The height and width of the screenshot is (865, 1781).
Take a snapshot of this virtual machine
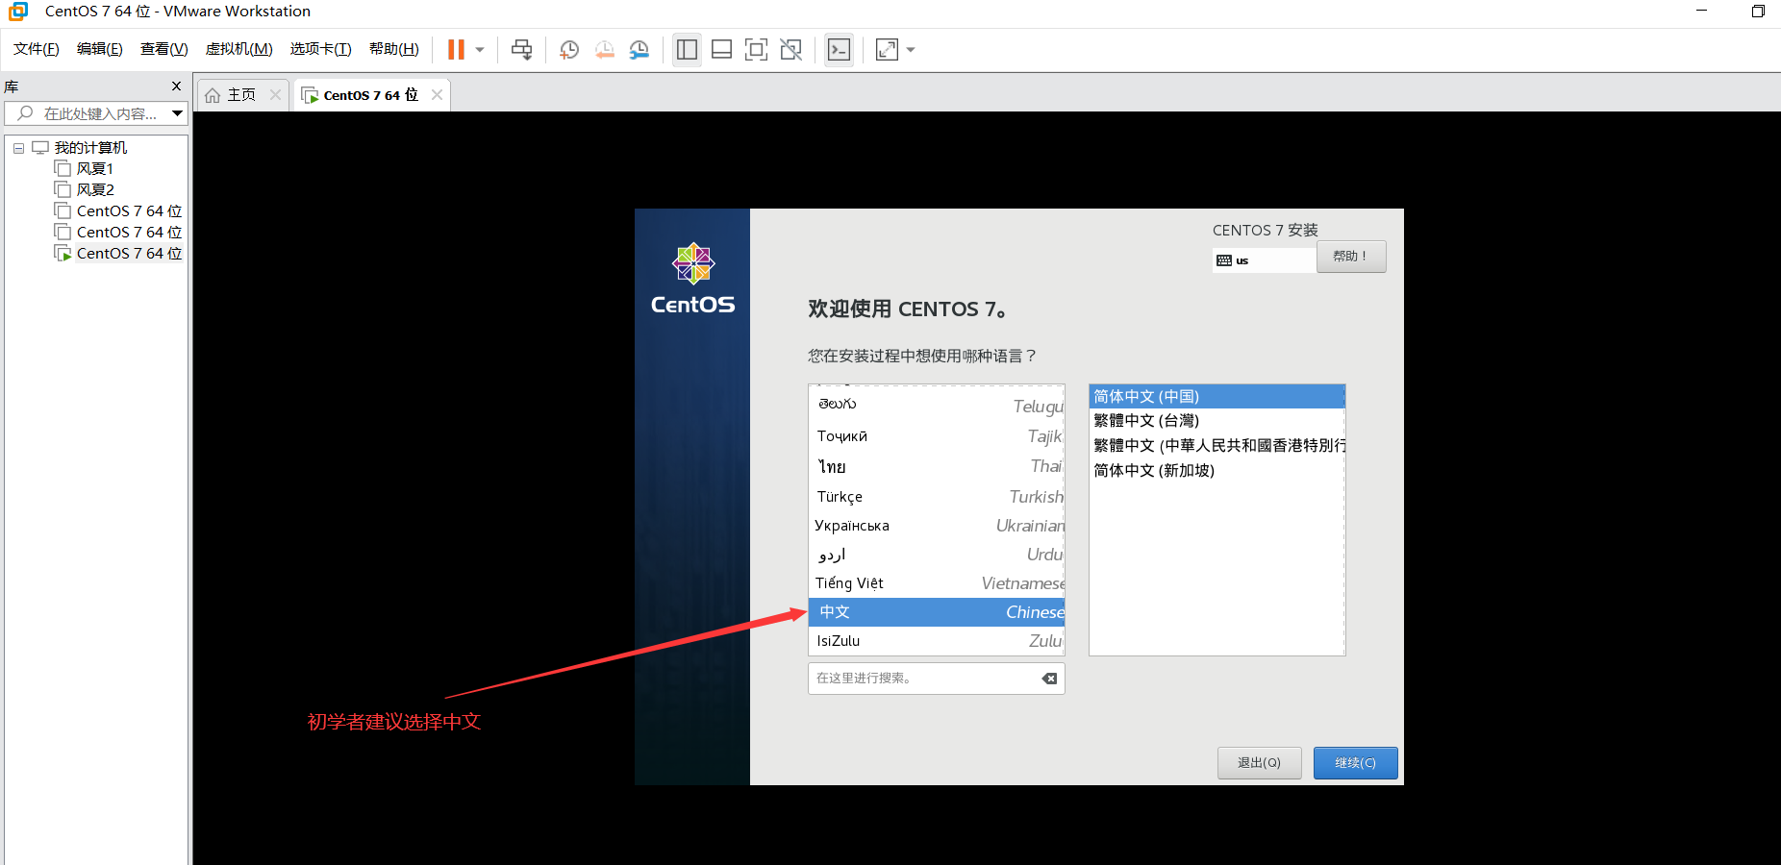[569, 50]
